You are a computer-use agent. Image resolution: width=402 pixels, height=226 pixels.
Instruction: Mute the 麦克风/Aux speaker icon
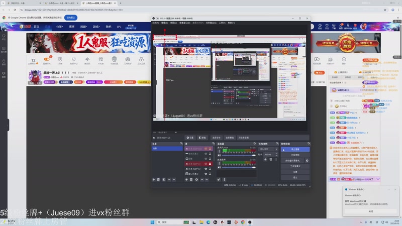coord(219,155)
